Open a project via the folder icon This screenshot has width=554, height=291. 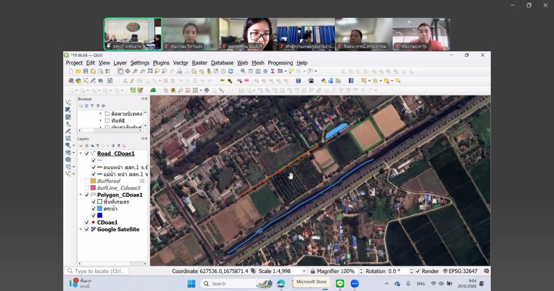point(78,71)
